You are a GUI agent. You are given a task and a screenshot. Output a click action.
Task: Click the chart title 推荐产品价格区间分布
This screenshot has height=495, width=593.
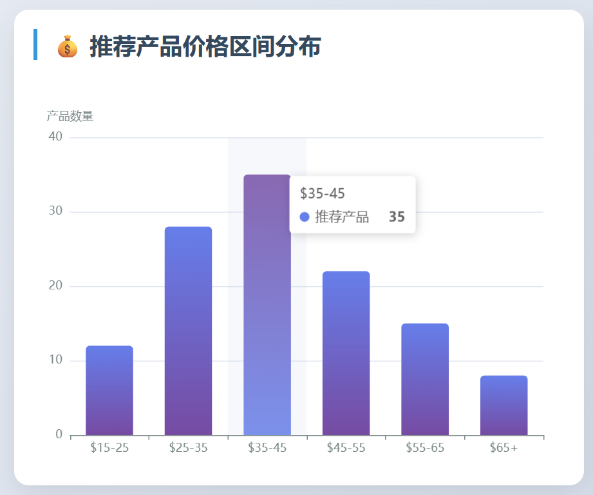click(205, 46)
